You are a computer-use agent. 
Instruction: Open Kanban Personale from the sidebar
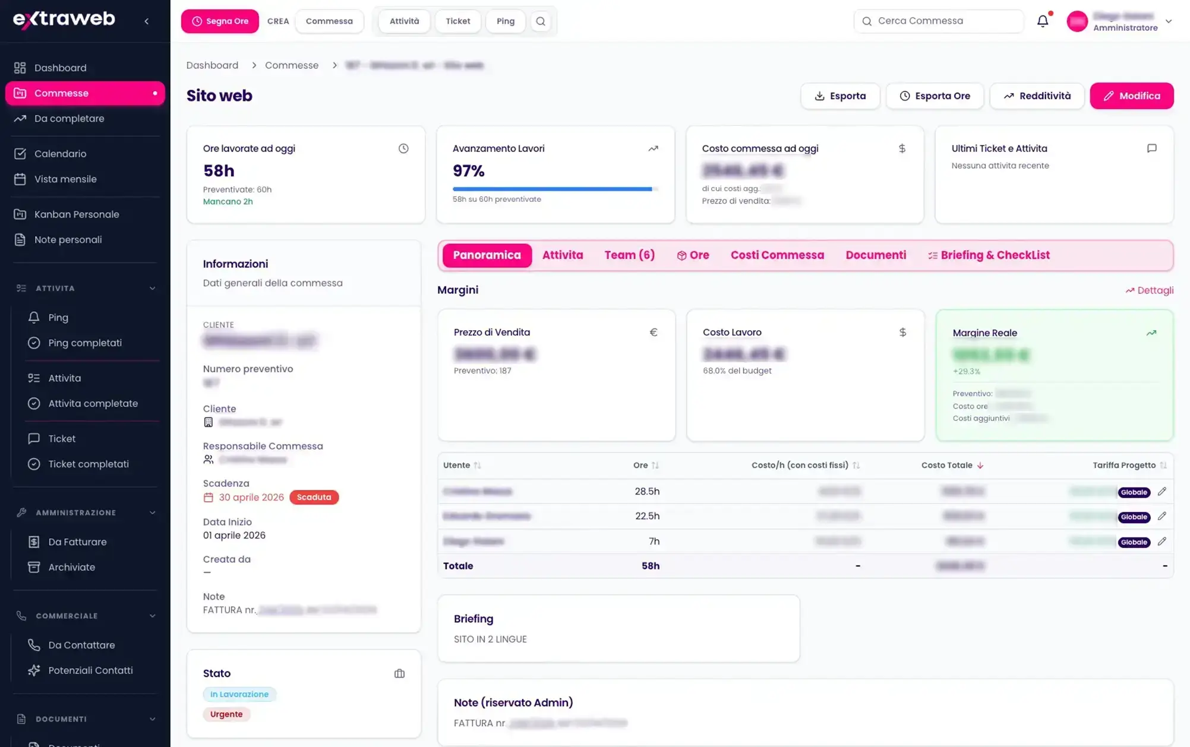tap(77, 214)
